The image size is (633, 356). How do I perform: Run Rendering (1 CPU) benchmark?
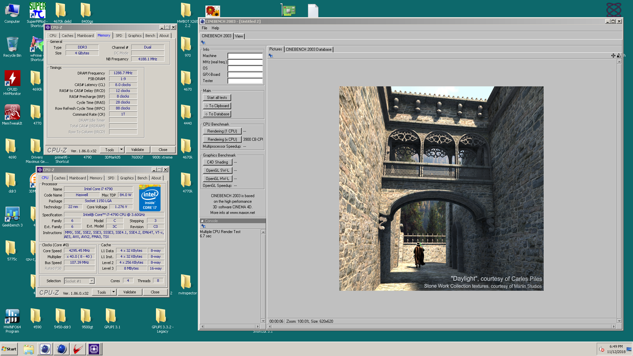222,131
